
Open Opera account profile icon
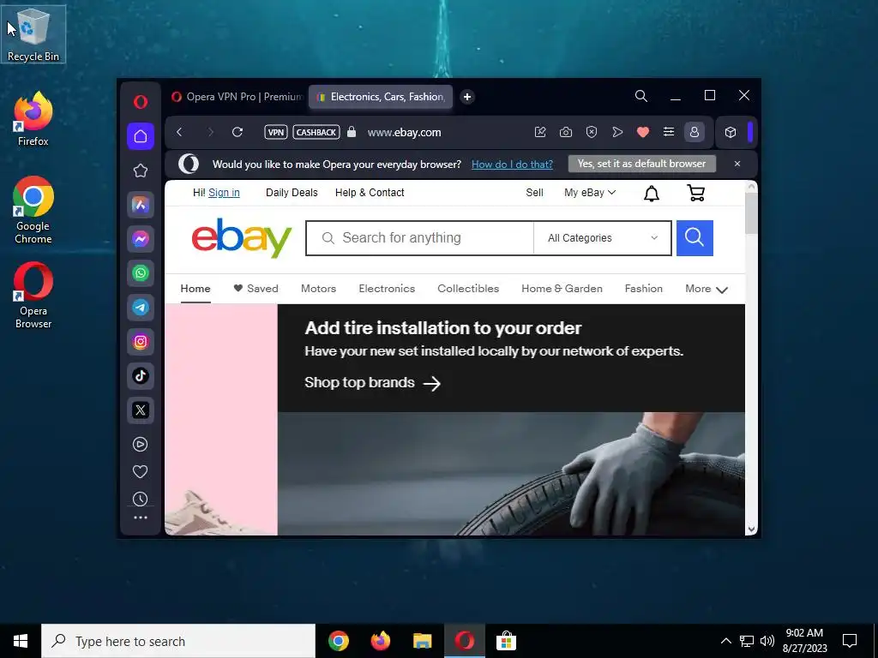point(695,132)
